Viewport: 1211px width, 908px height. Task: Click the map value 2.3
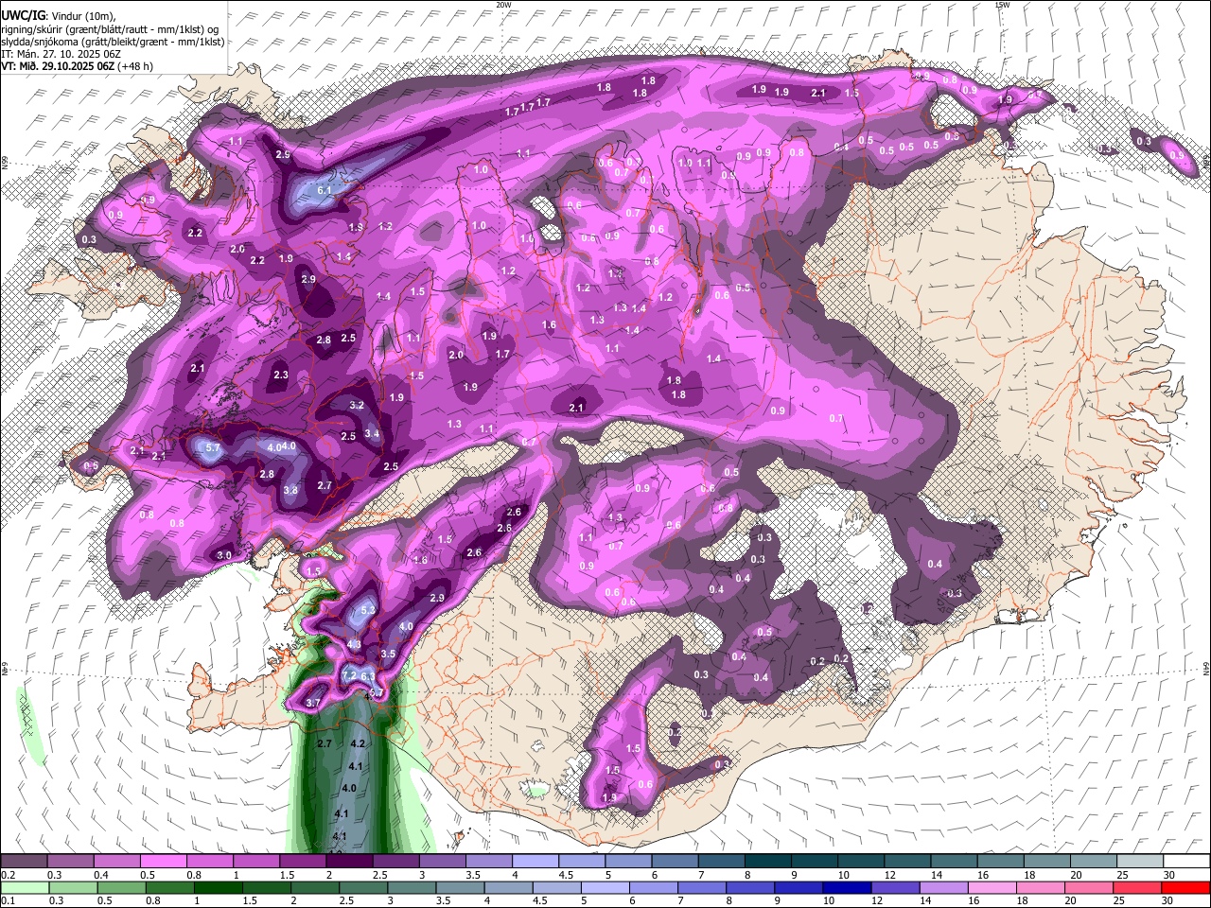point(281,375)
